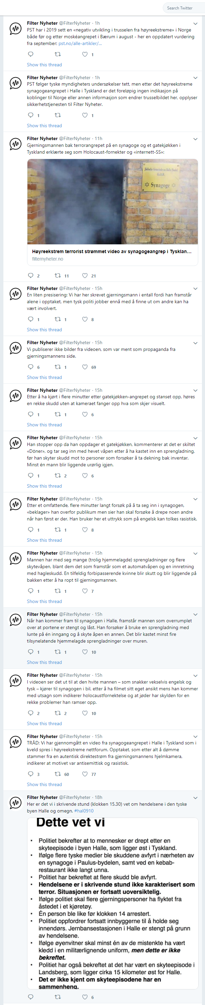
Task: Like the 'Vi publiserer ikke bilder' tweet
Action: (85, 367)
